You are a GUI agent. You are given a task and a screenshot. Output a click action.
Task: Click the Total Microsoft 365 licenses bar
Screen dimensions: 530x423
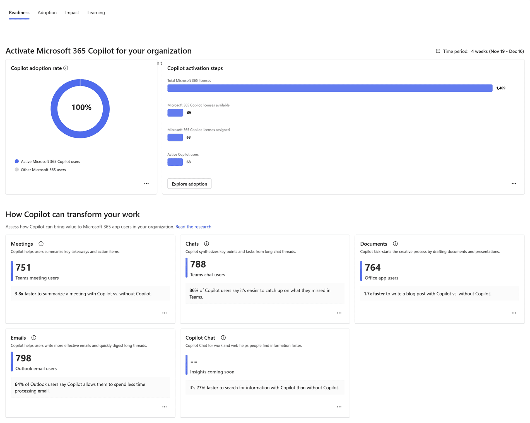pyautogui.click(x=330, y=88)
